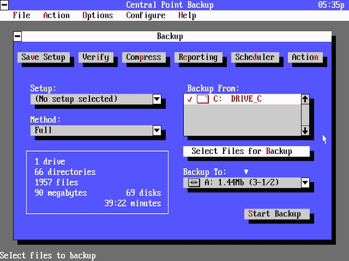Viewport: 349px width, 261px height.
Task: Click the 'Backup To:' label
Action: [x=204, y=172]
